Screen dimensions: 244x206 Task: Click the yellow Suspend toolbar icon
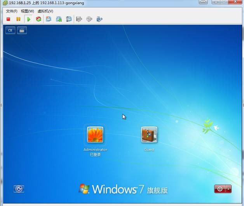point(18,19)
